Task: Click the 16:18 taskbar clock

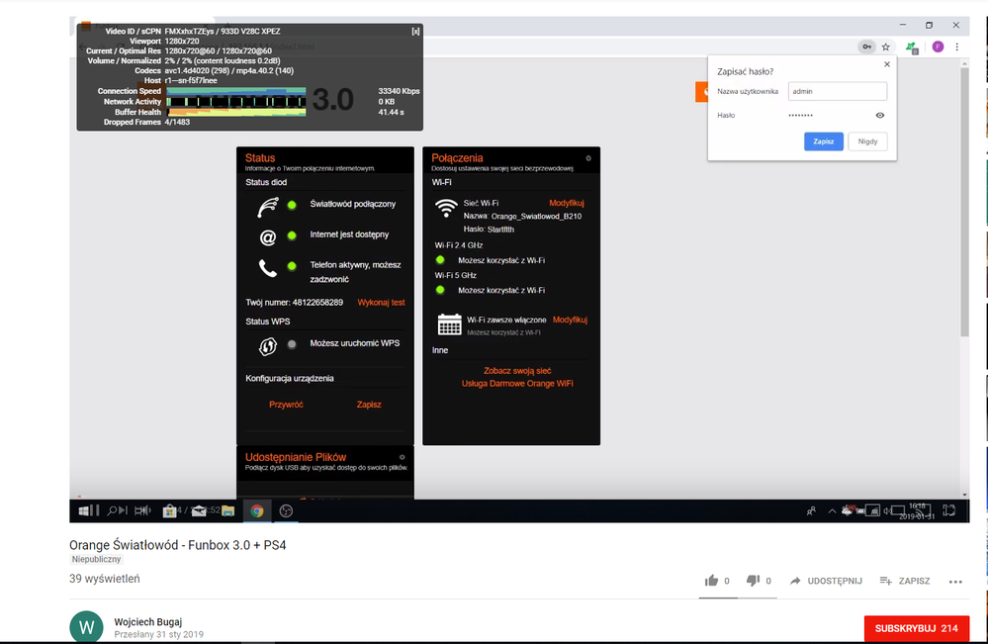Action: (x=917, y=511)
